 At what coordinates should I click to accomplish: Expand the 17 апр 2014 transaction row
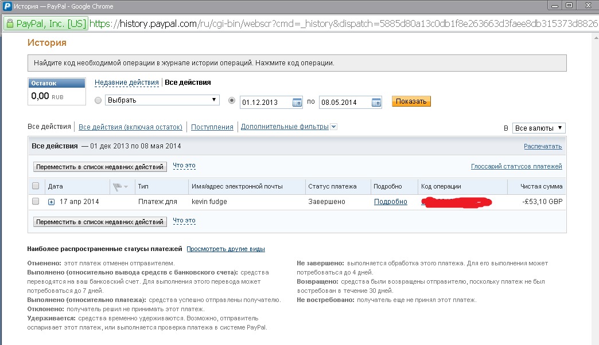[51, 202]
